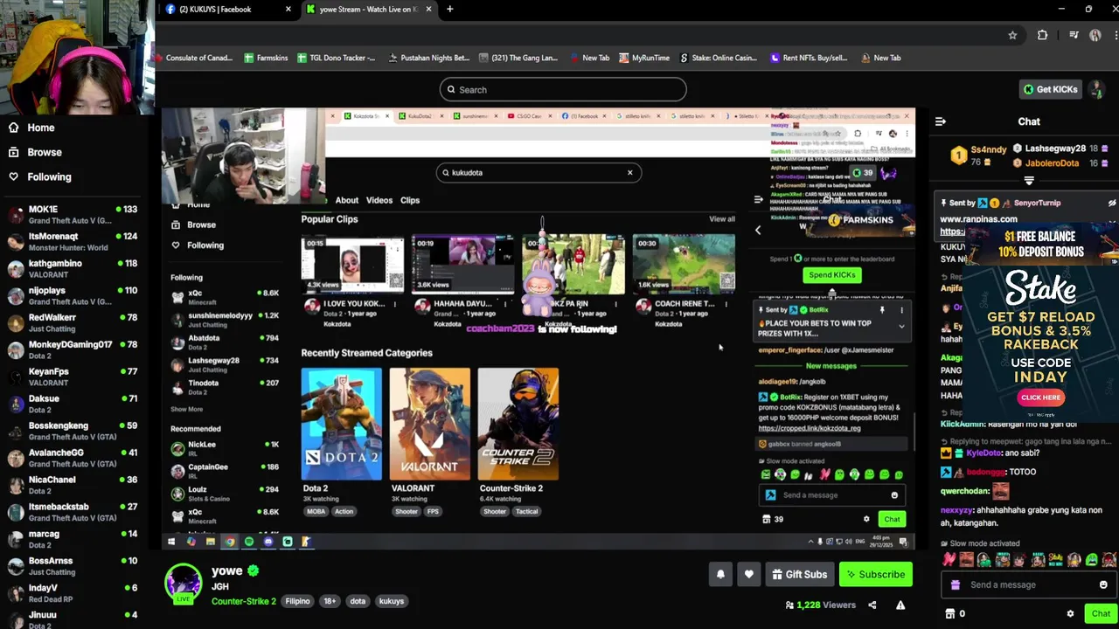This screenshot has height=629, width=1119.
Task: Open the Rent NFTs bookmark
Action: 809,58
